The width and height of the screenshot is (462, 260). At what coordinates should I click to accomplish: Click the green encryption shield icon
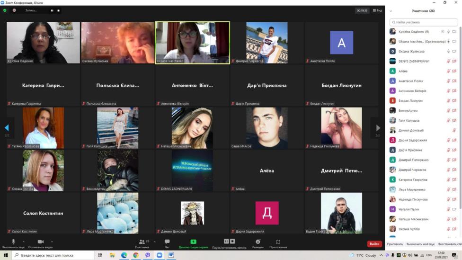click(x=5, y=10)
